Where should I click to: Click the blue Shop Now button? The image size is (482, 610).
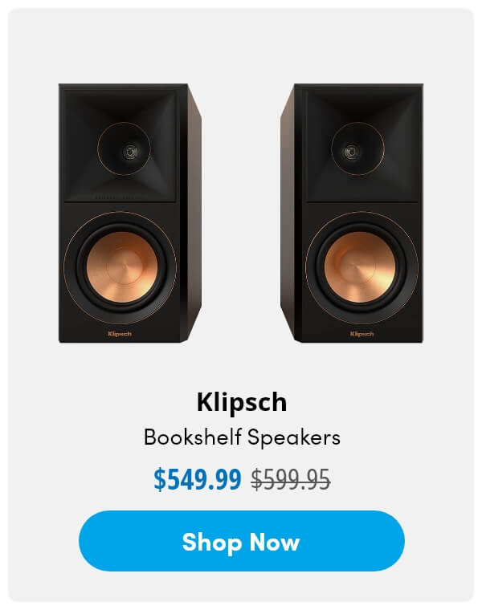[241, 541]
